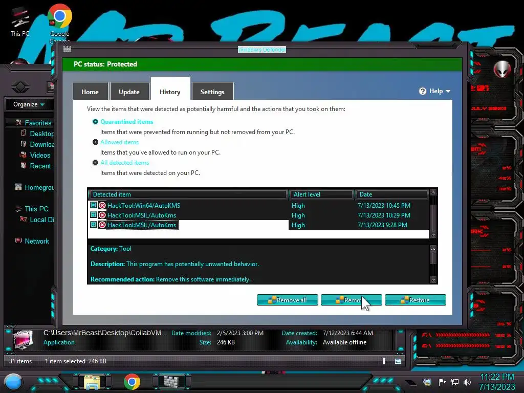Toggle checkbox for AutoKms 9:28 PM entry
The image size is (524, 393).
[93, 225]
